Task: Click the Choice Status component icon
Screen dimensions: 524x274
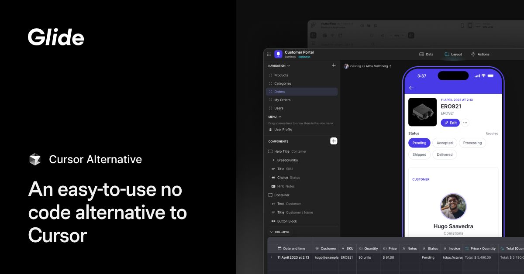Action: (273, 178)
